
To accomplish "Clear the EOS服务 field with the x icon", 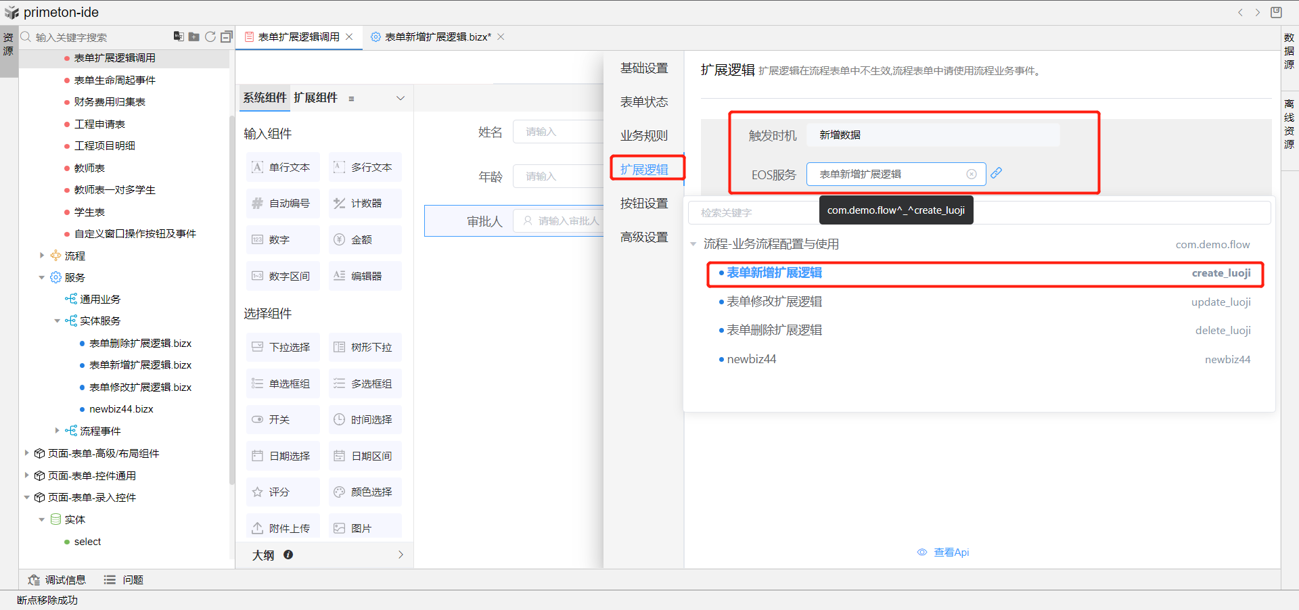I will (972, 174).
